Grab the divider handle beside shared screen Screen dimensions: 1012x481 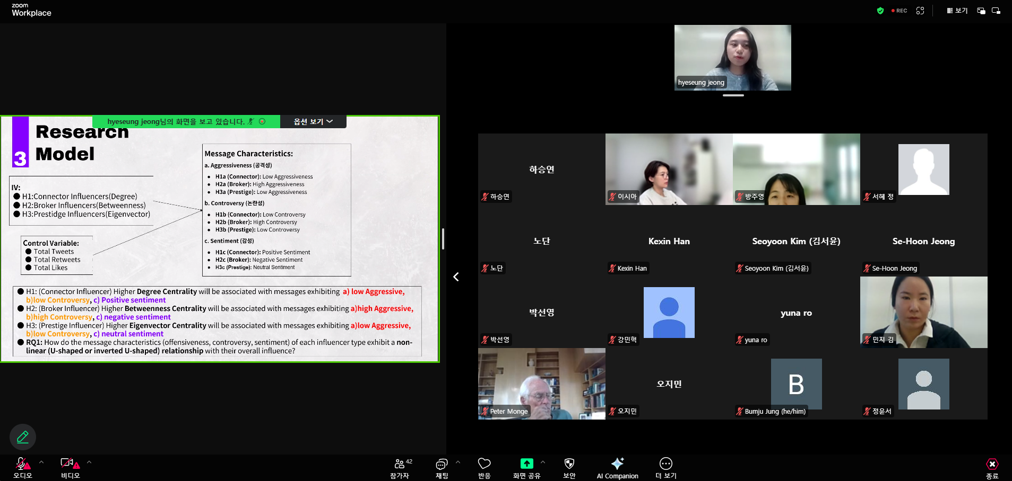(x=443, y=239)
